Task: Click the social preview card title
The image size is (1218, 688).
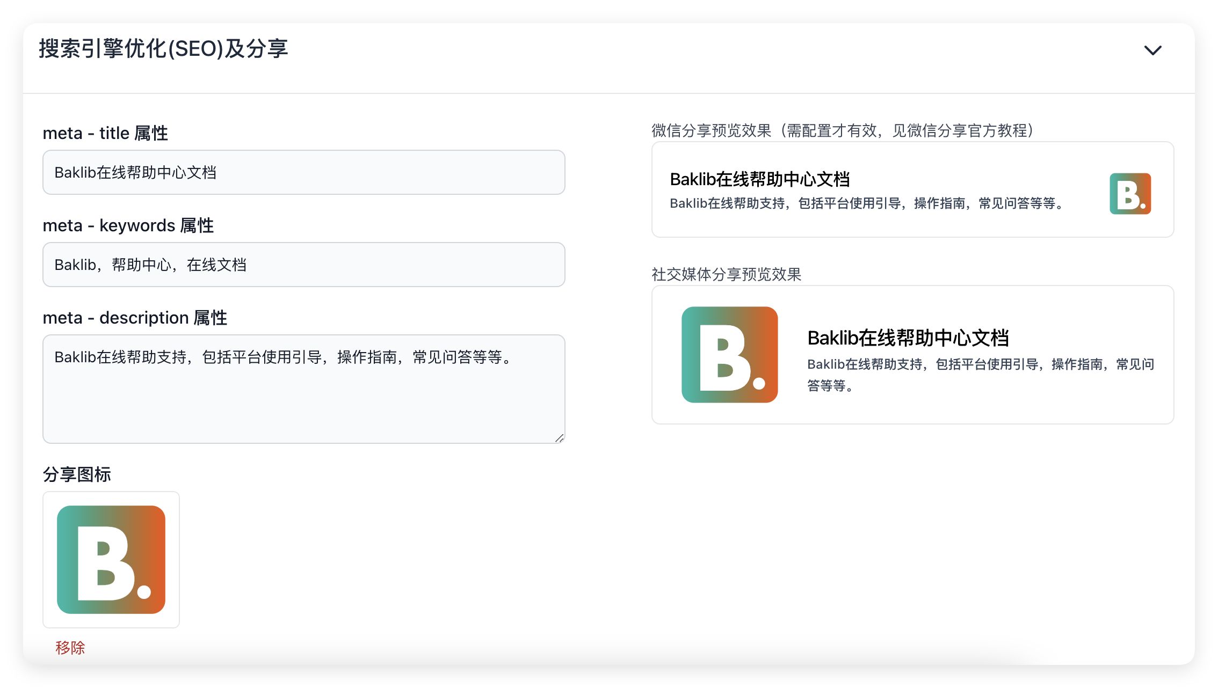Action: (x=908, y=338)
